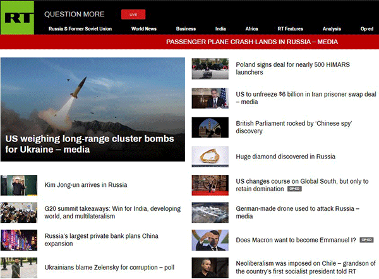Open Huge diamond discovered in Russia headline
This screenshot has width=379, height=279.
[x=286, y=157]
